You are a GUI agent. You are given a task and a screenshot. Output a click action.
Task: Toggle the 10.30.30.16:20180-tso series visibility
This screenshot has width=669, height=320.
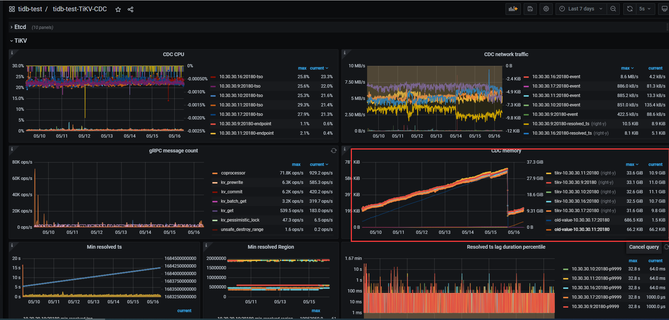click(241, 77)
